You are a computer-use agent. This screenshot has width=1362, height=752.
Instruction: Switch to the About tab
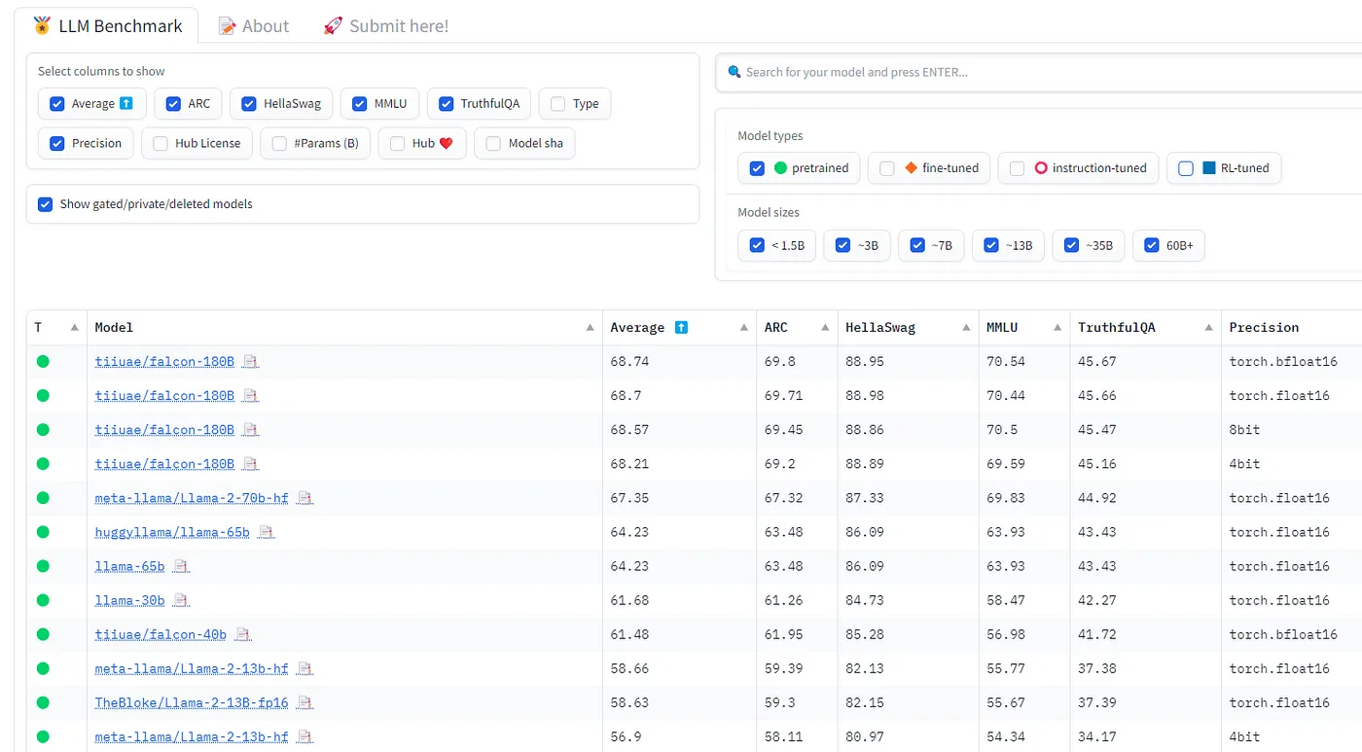click(254, 26)
